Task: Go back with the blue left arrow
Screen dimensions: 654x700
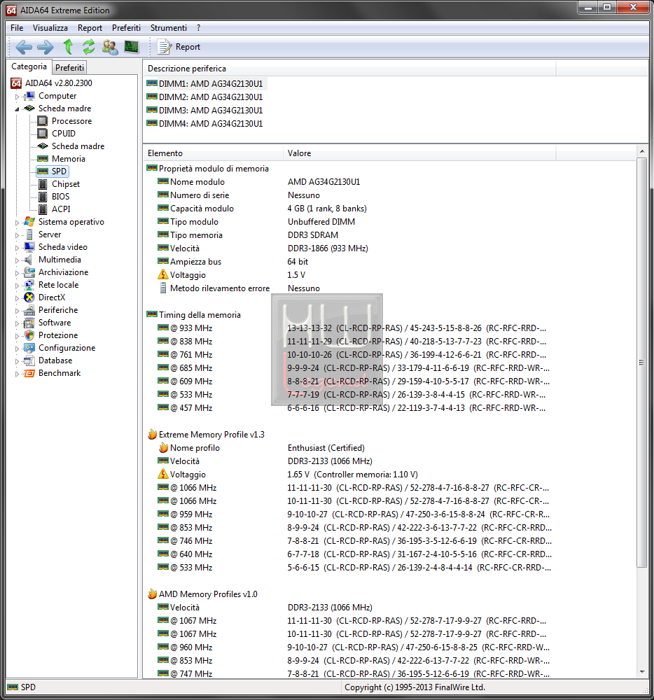Action: 24,47
